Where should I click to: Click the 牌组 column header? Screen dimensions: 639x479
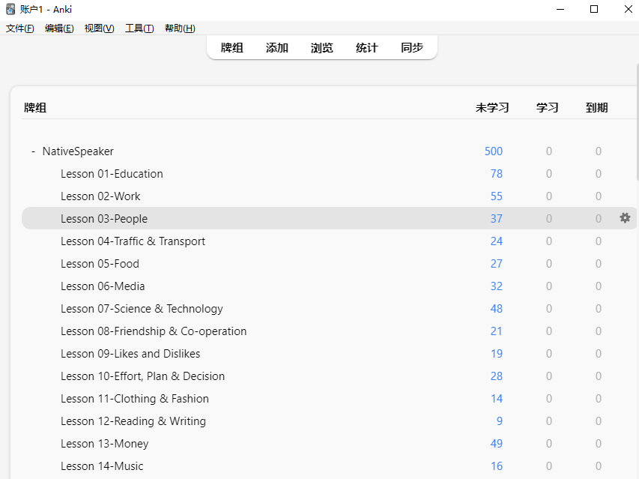click(x=35, y=108)
